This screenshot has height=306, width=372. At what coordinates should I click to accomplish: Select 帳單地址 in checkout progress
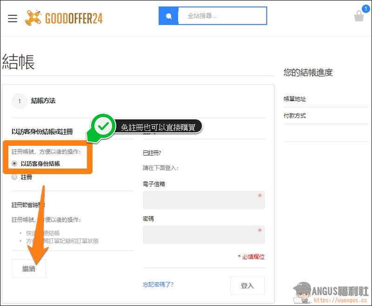pos(295,99)
